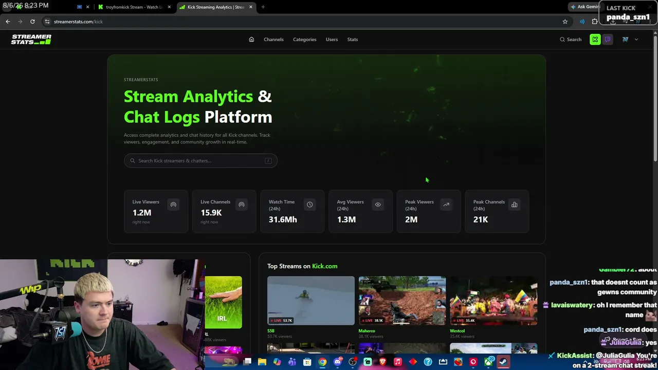Go back with the browser back arrow
The image size is (658, 370).
tap(8, 22)
